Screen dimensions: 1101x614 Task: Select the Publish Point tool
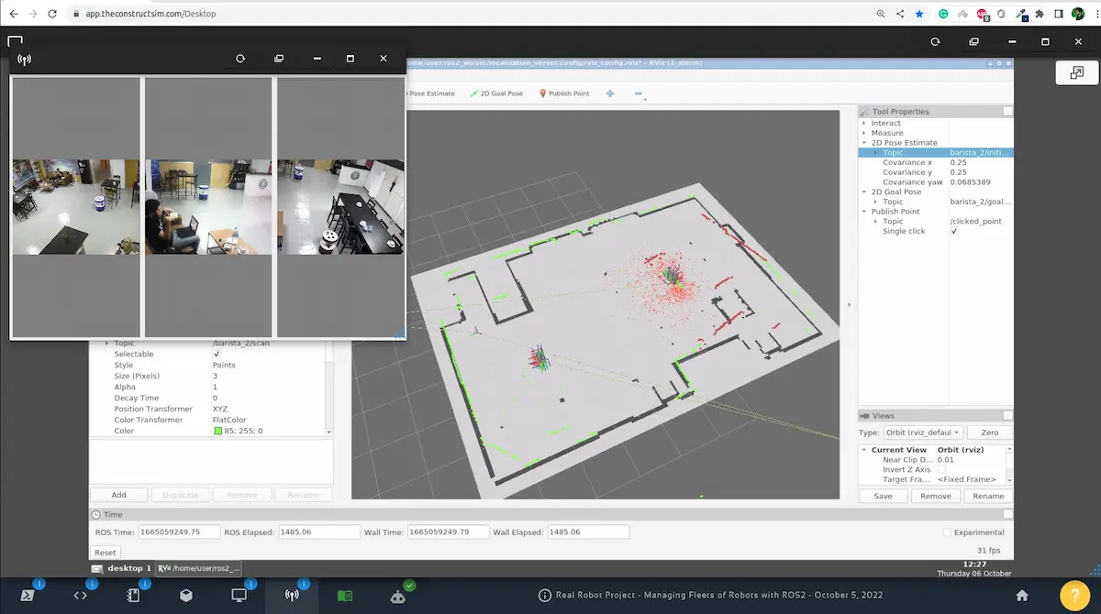pyautogui.click(x=563, y=93)
